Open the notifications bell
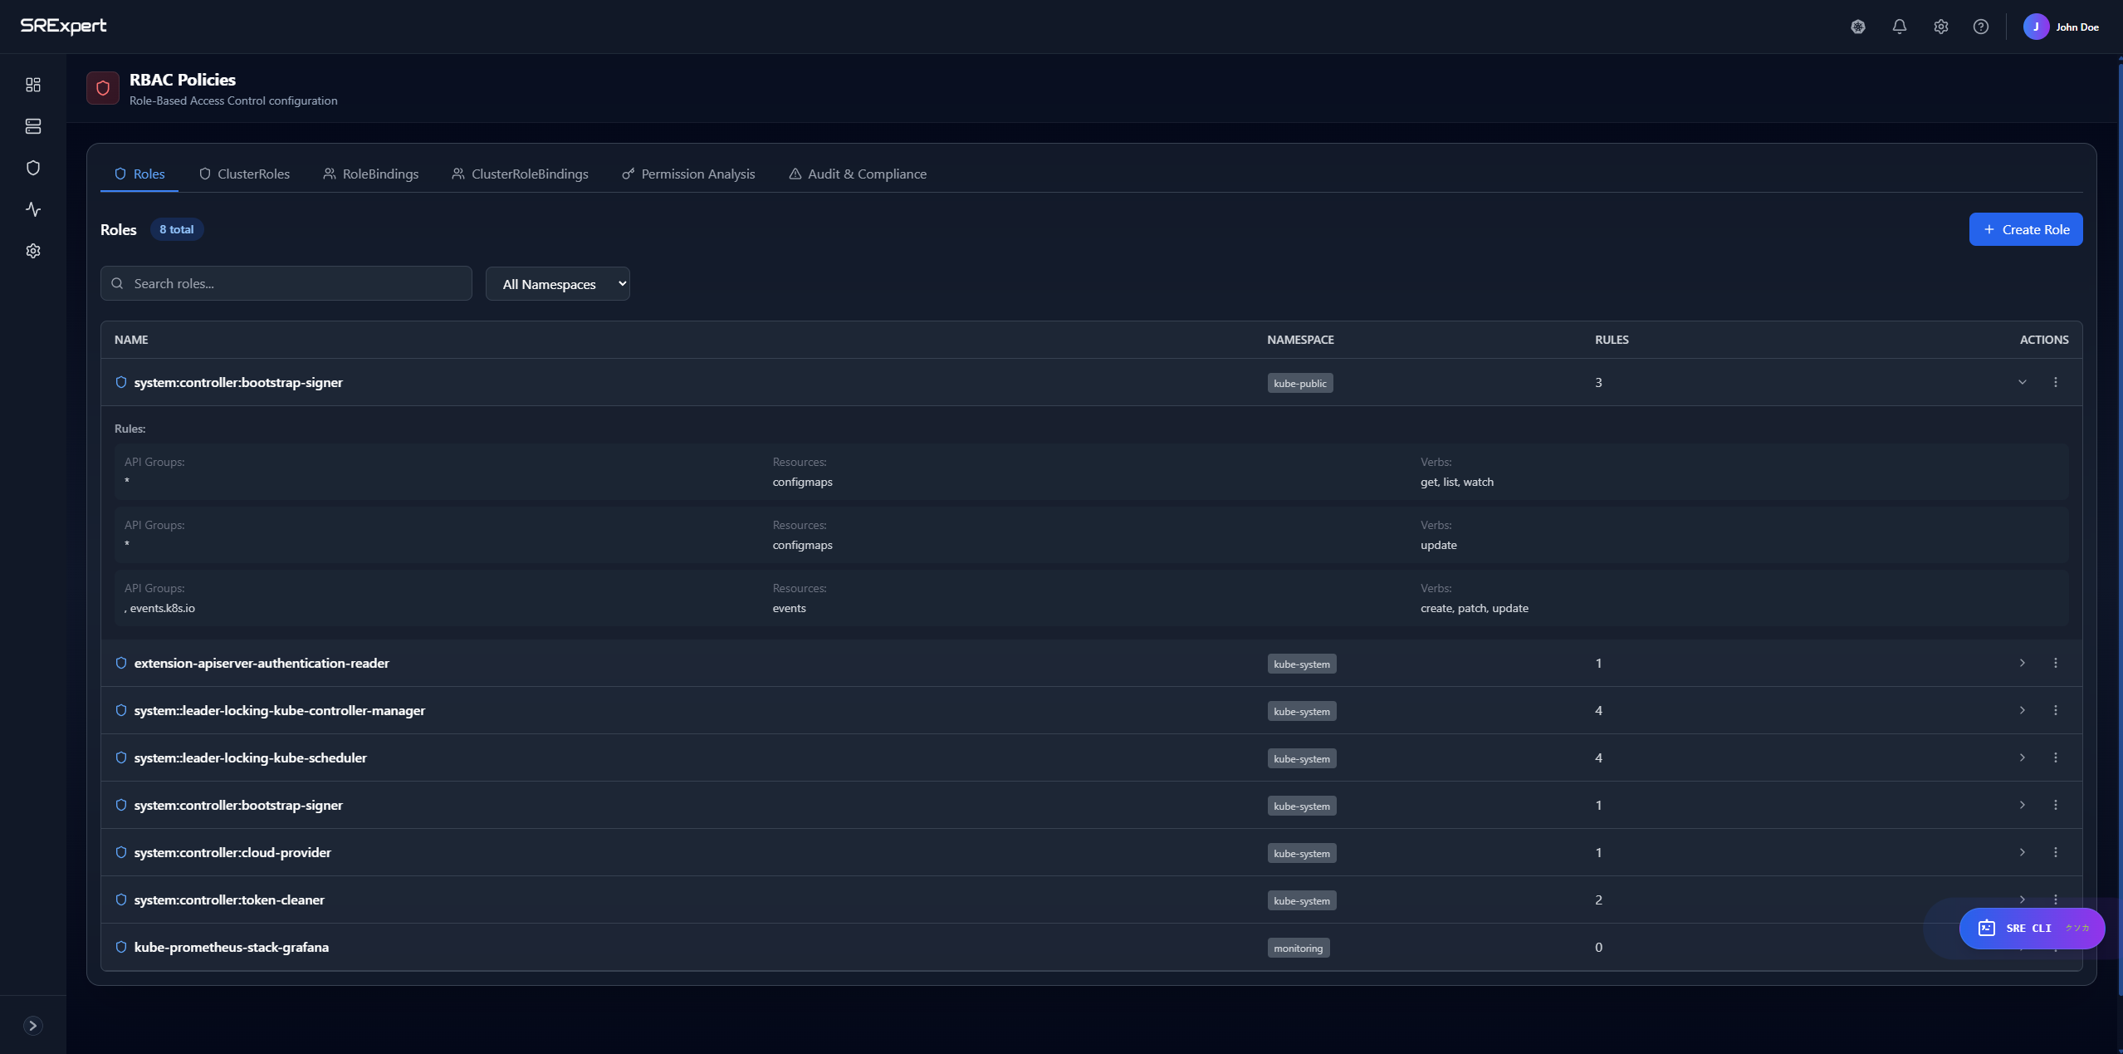This screenshot has width=2123, height=1054. (1899, 26)
